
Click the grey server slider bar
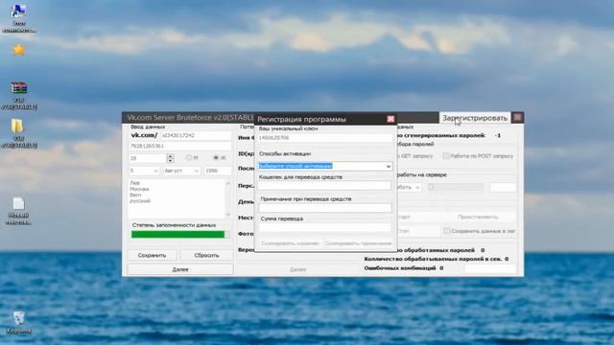(456, 188)
